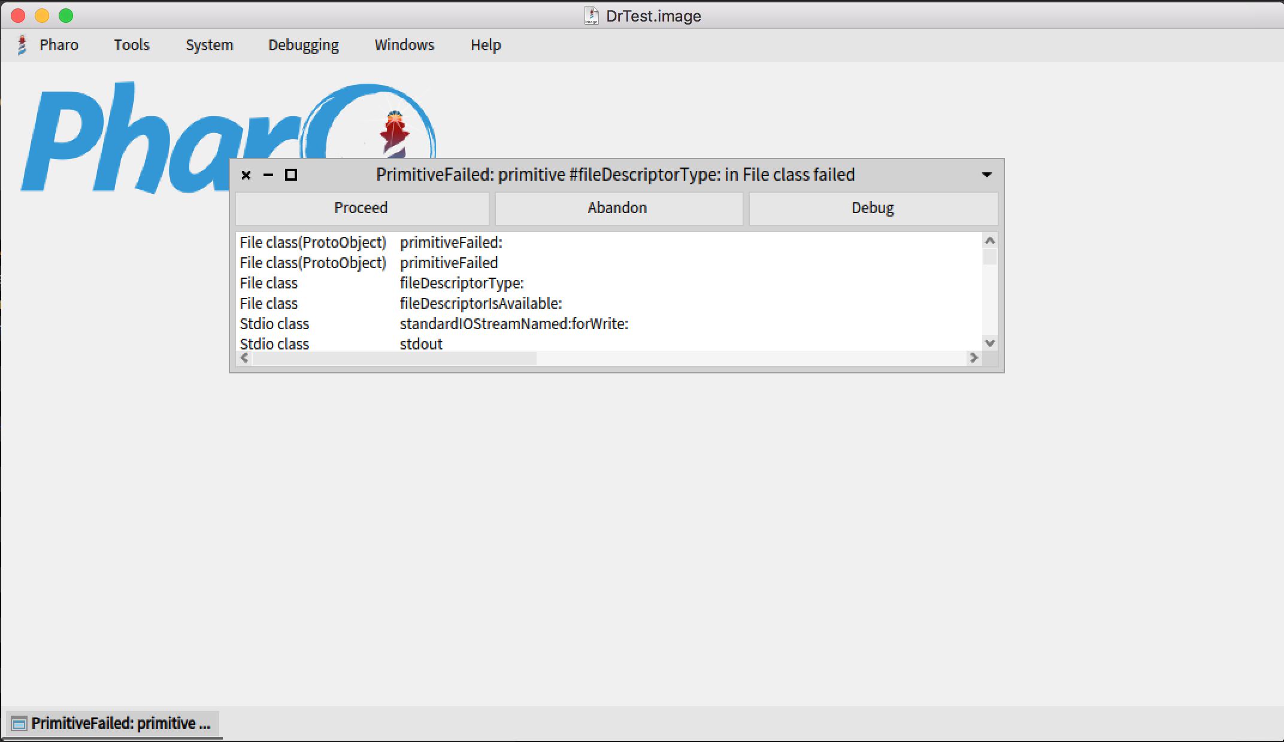Minimize the PrimitiveFailed debugger window
The width and height of the screenshot is (1284, 742).
268,175
